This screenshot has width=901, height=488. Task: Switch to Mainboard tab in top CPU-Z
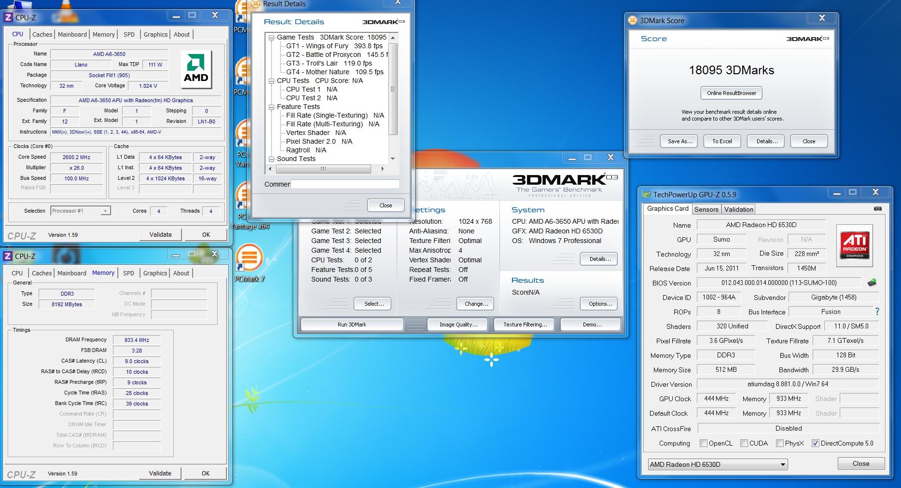[x=72, y=35]
